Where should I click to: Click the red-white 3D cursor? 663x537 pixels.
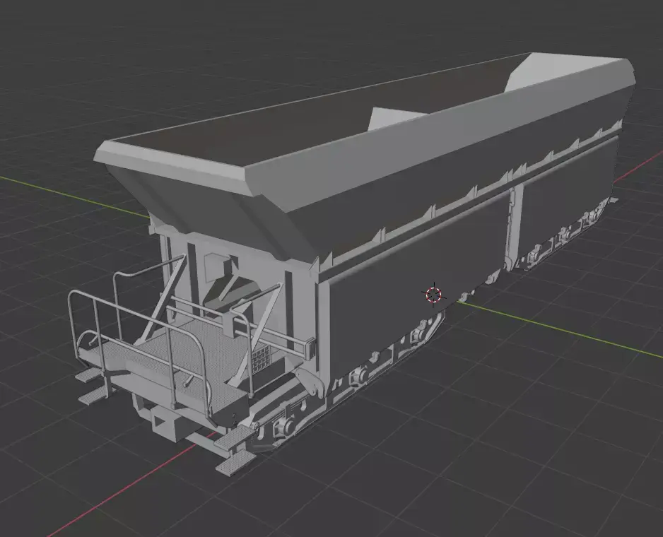[x=433, y=295]
